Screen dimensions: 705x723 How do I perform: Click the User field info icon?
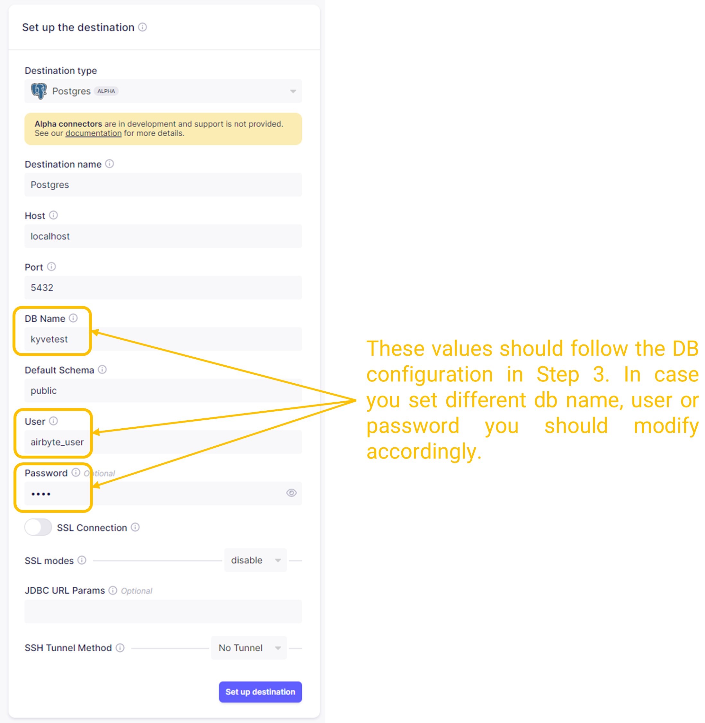(x=53, y=421)
